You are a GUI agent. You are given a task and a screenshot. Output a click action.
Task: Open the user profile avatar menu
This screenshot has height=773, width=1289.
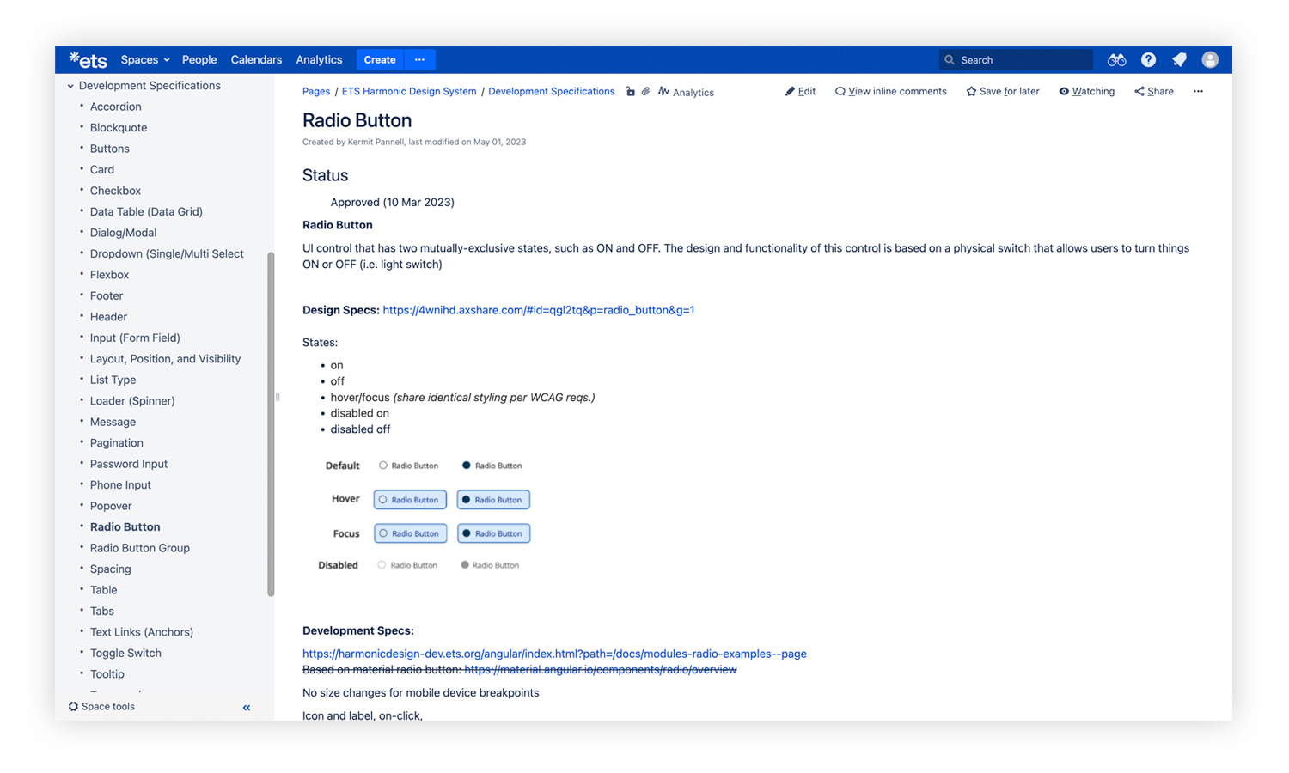click(x=1210, y=59)
